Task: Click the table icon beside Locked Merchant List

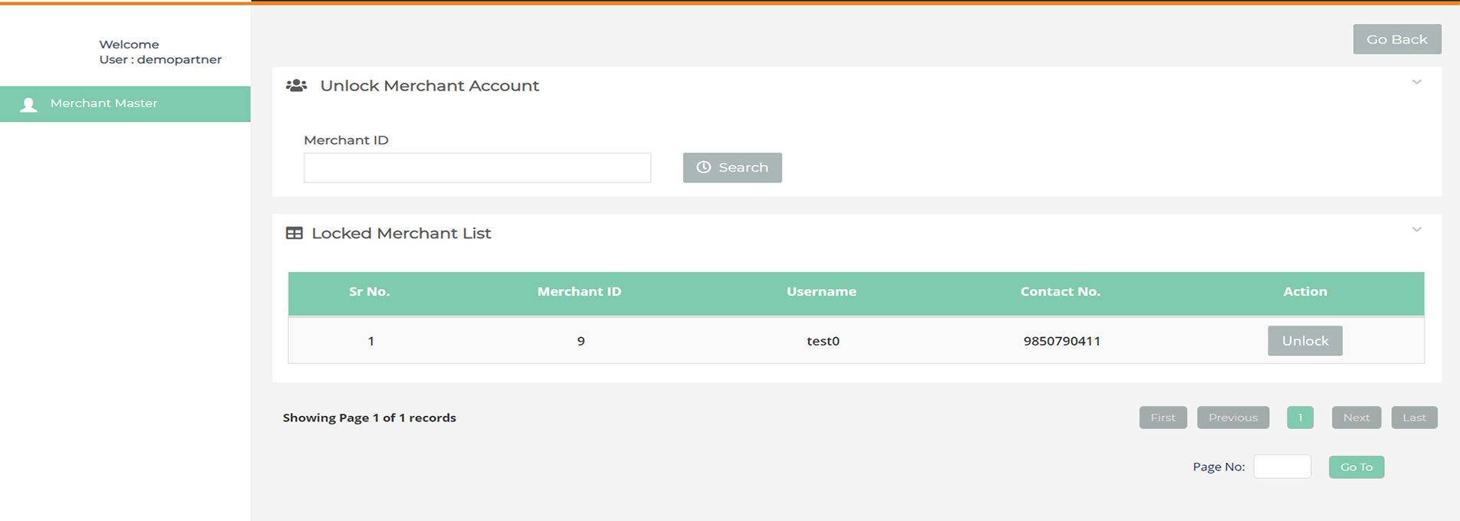Action: coord(294,234)
